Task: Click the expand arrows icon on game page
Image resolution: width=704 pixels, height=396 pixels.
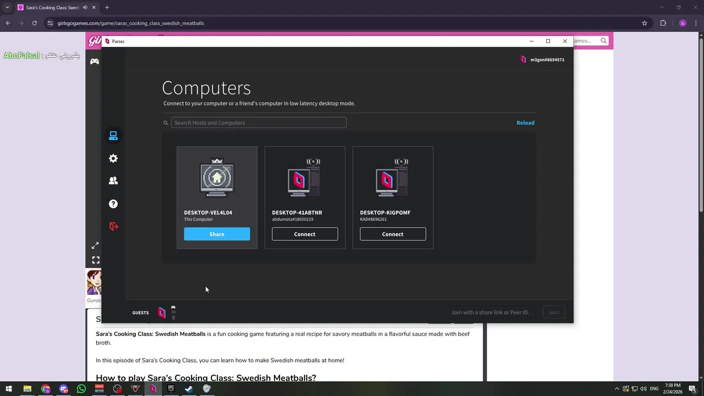Action: pos(95,245)
